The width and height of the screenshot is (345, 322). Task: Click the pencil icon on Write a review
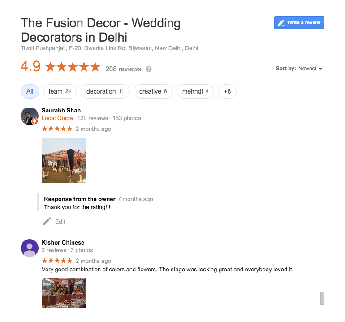pyautogui.click(x=281, y=23)
